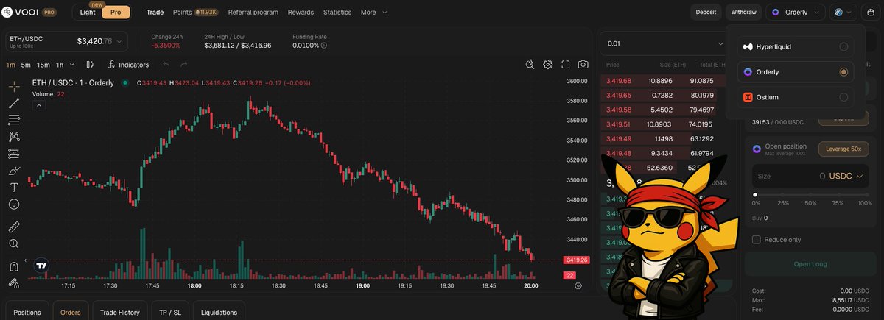This screenshot has height=320, width=884.
Task: Open the 0.01 order book grouping dropdown
Action: point(664,43)
